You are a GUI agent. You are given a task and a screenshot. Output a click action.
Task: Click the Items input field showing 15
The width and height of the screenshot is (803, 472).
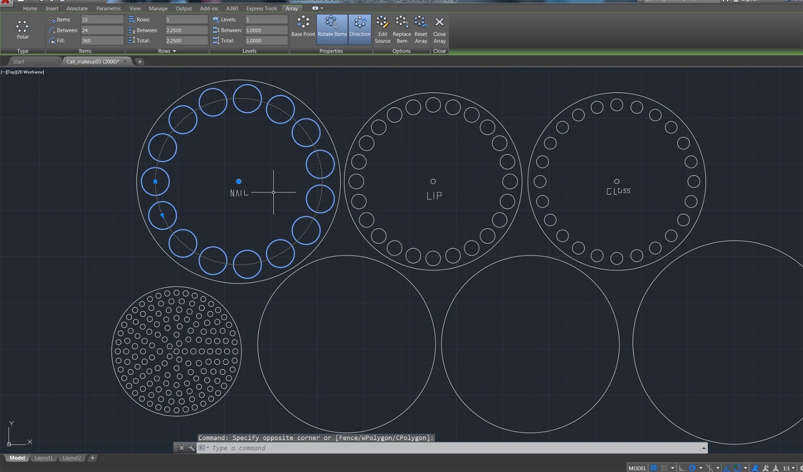click(102, 19)
